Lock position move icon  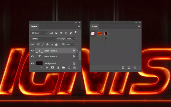coord(47,44)
